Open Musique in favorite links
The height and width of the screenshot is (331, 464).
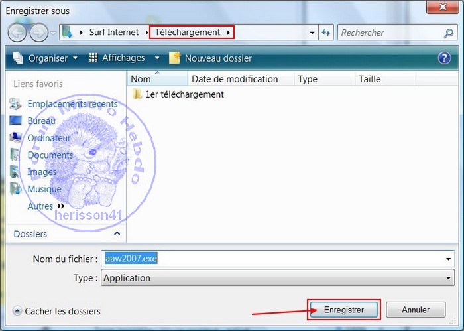(x=44, y=189)
